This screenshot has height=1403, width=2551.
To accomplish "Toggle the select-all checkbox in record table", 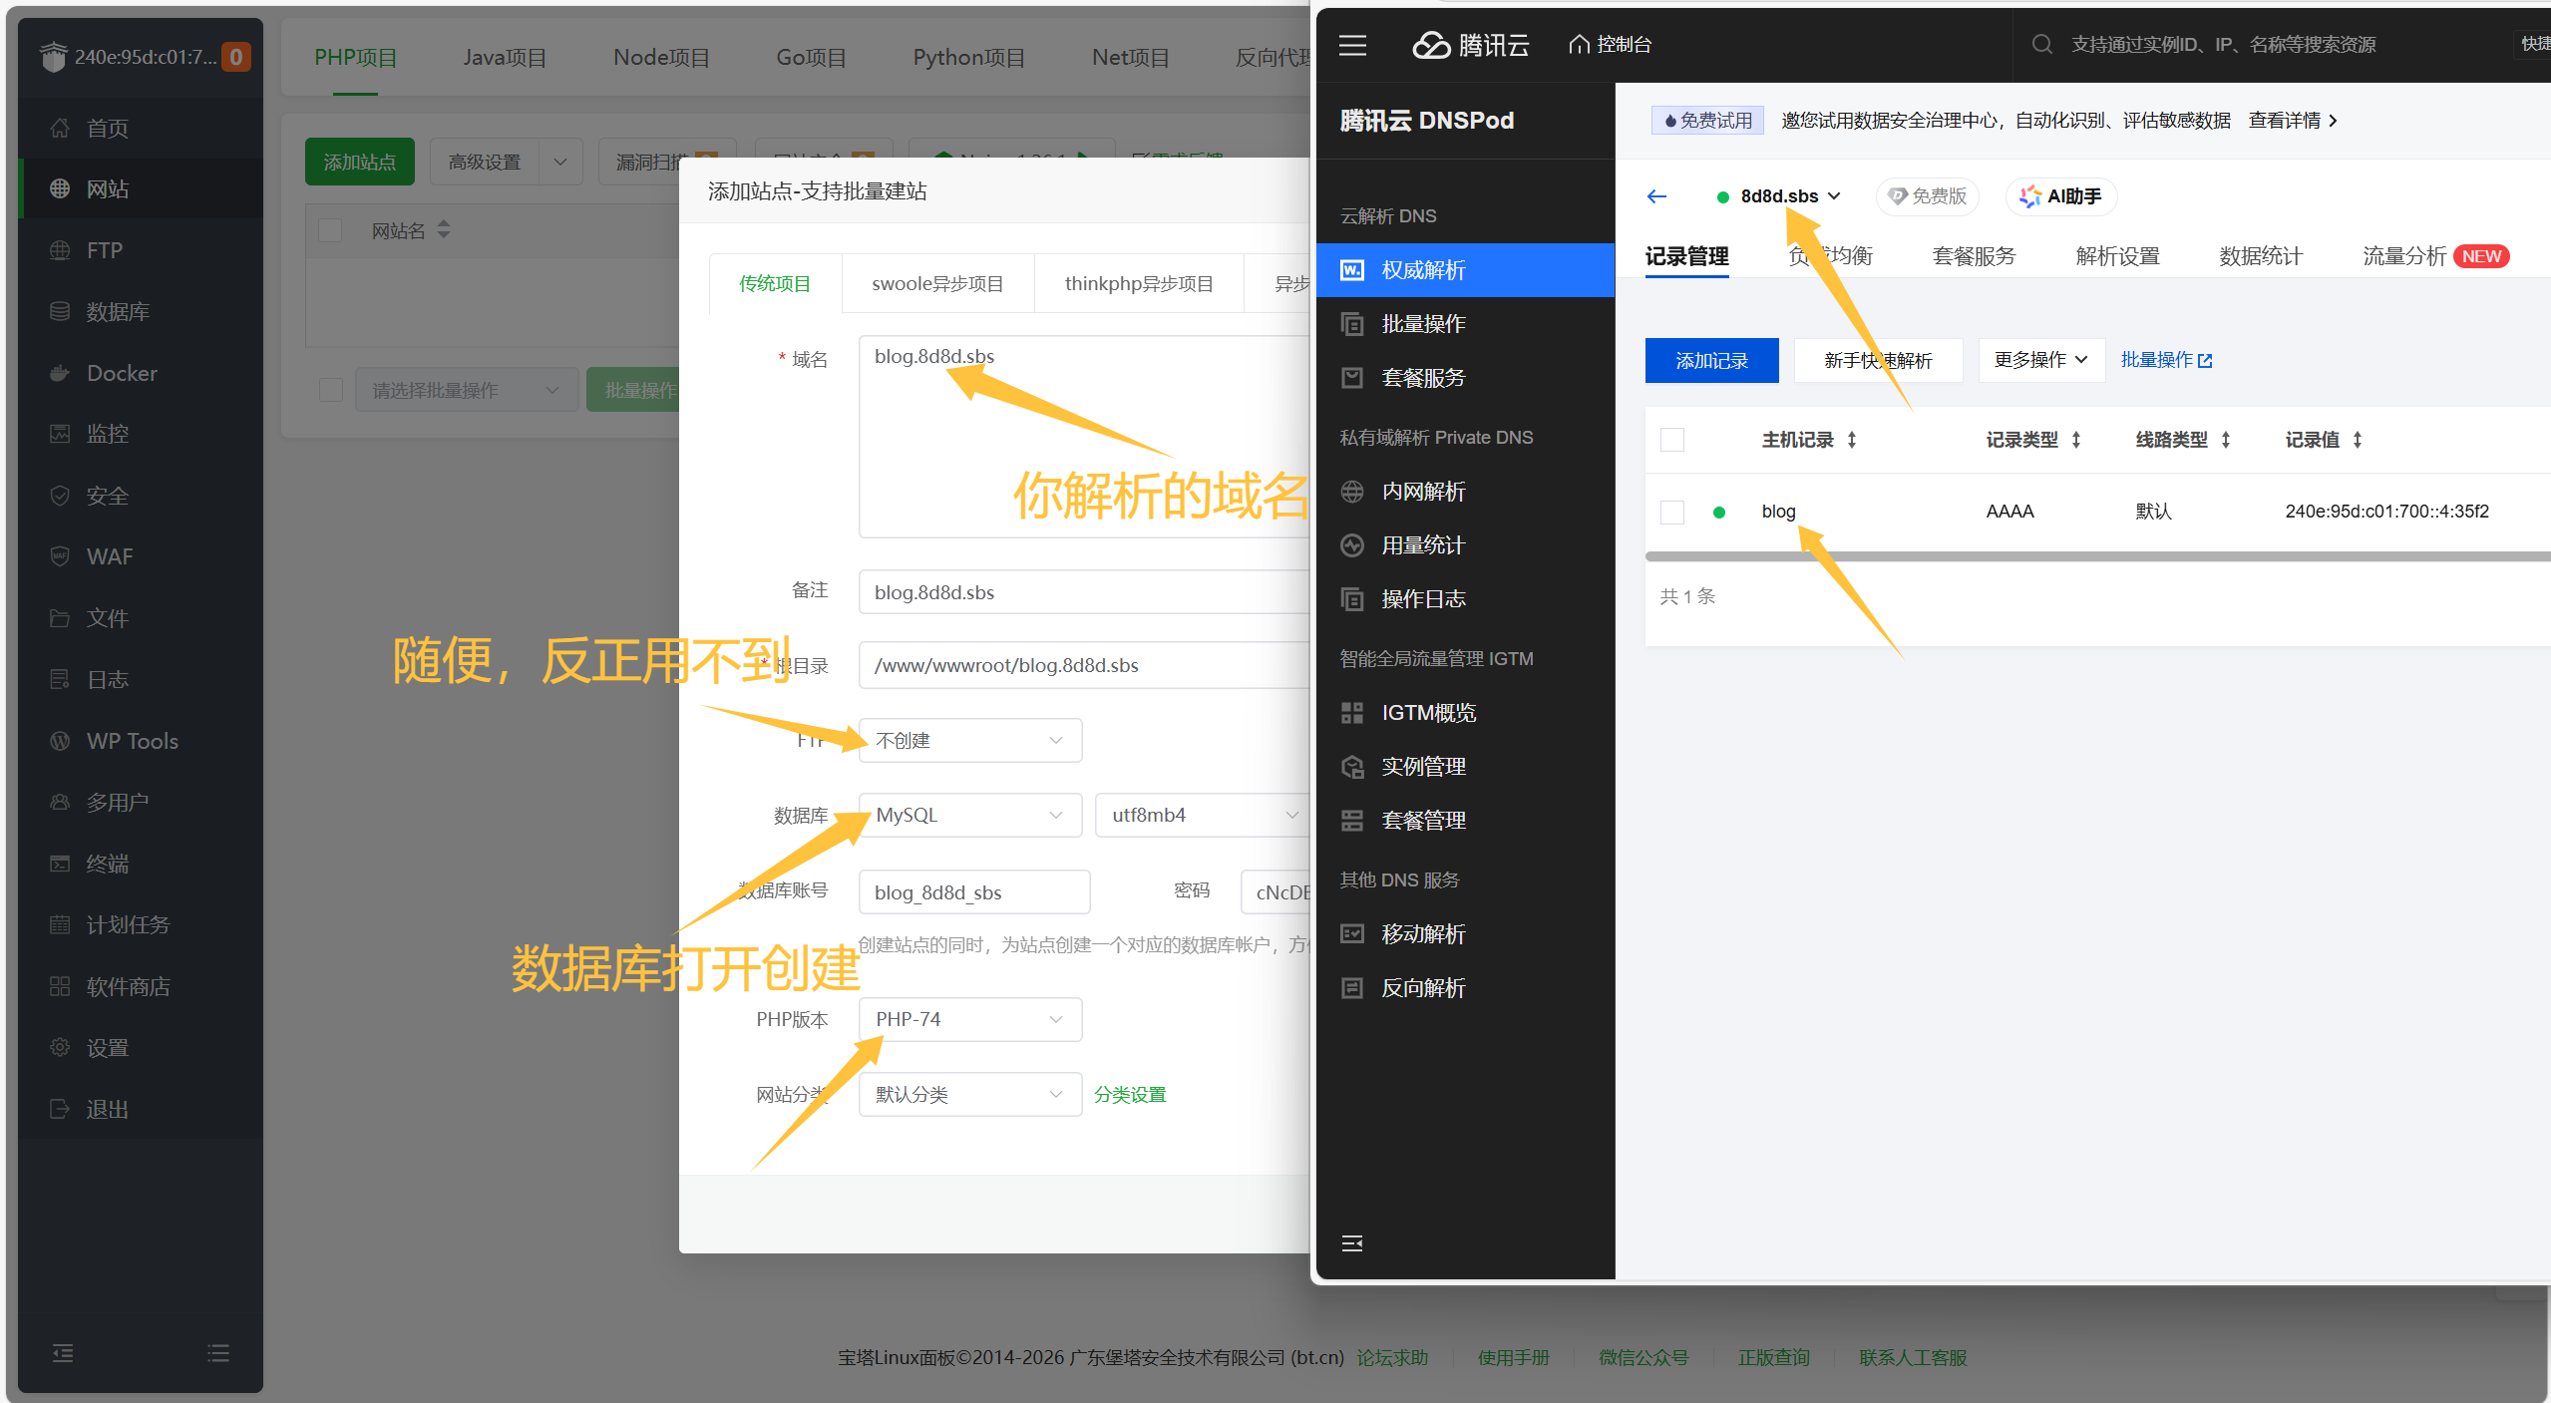I will point(1670,439).
